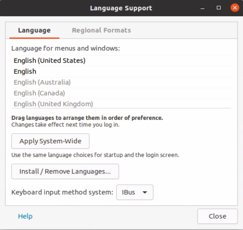Maximize the Language Support window

(219, 8)
